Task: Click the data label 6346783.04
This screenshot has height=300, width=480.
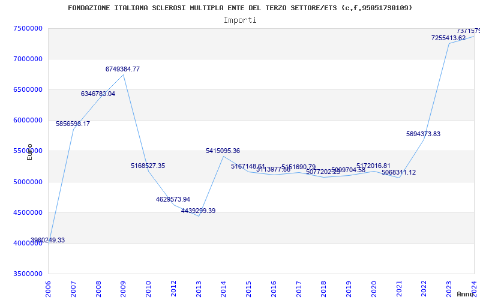Action: pos(98,94)
